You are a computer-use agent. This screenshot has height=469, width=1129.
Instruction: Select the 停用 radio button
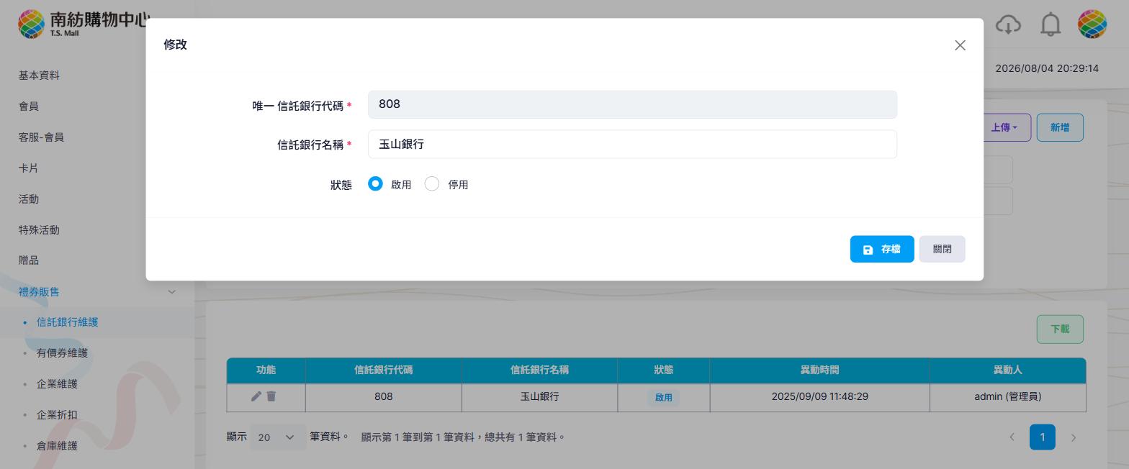pyautogui.click(x=432, y=184)
